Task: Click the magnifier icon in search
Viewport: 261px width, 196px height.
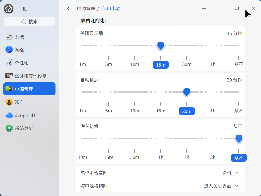Action: pos(24,22)
